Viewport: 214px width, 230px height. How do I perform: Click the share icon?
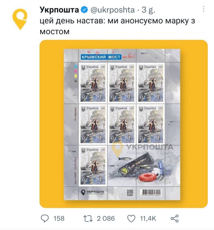coord(174,219)
